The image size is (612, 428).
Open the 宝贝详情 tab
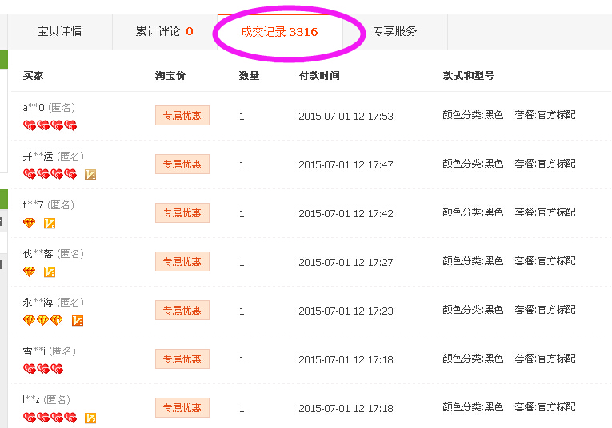[59, 31]
